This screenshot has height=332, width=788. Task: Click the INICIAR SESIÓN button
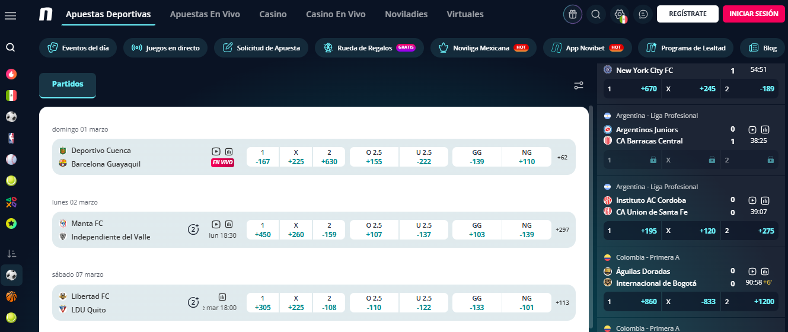tap(754, 14)
